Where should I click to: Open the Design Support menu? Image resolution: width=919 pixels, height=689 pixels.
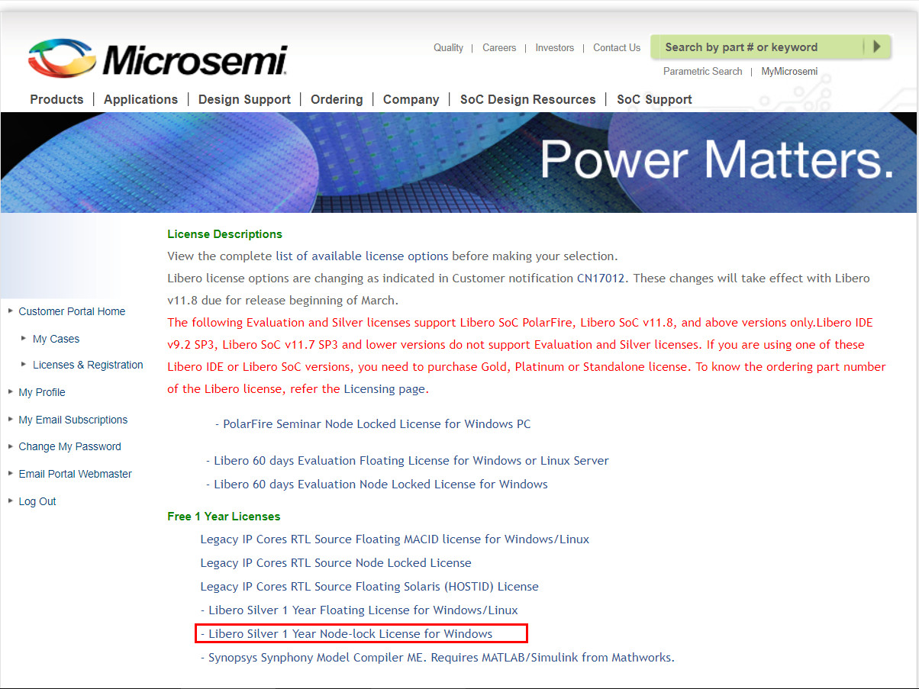tap(244, 99)
